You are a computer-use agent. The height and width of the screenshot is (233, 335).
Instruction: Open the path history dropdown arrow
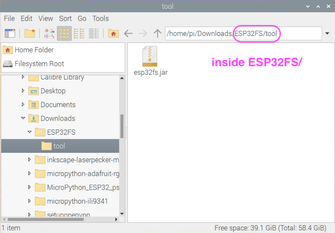(x=327, y=33)
